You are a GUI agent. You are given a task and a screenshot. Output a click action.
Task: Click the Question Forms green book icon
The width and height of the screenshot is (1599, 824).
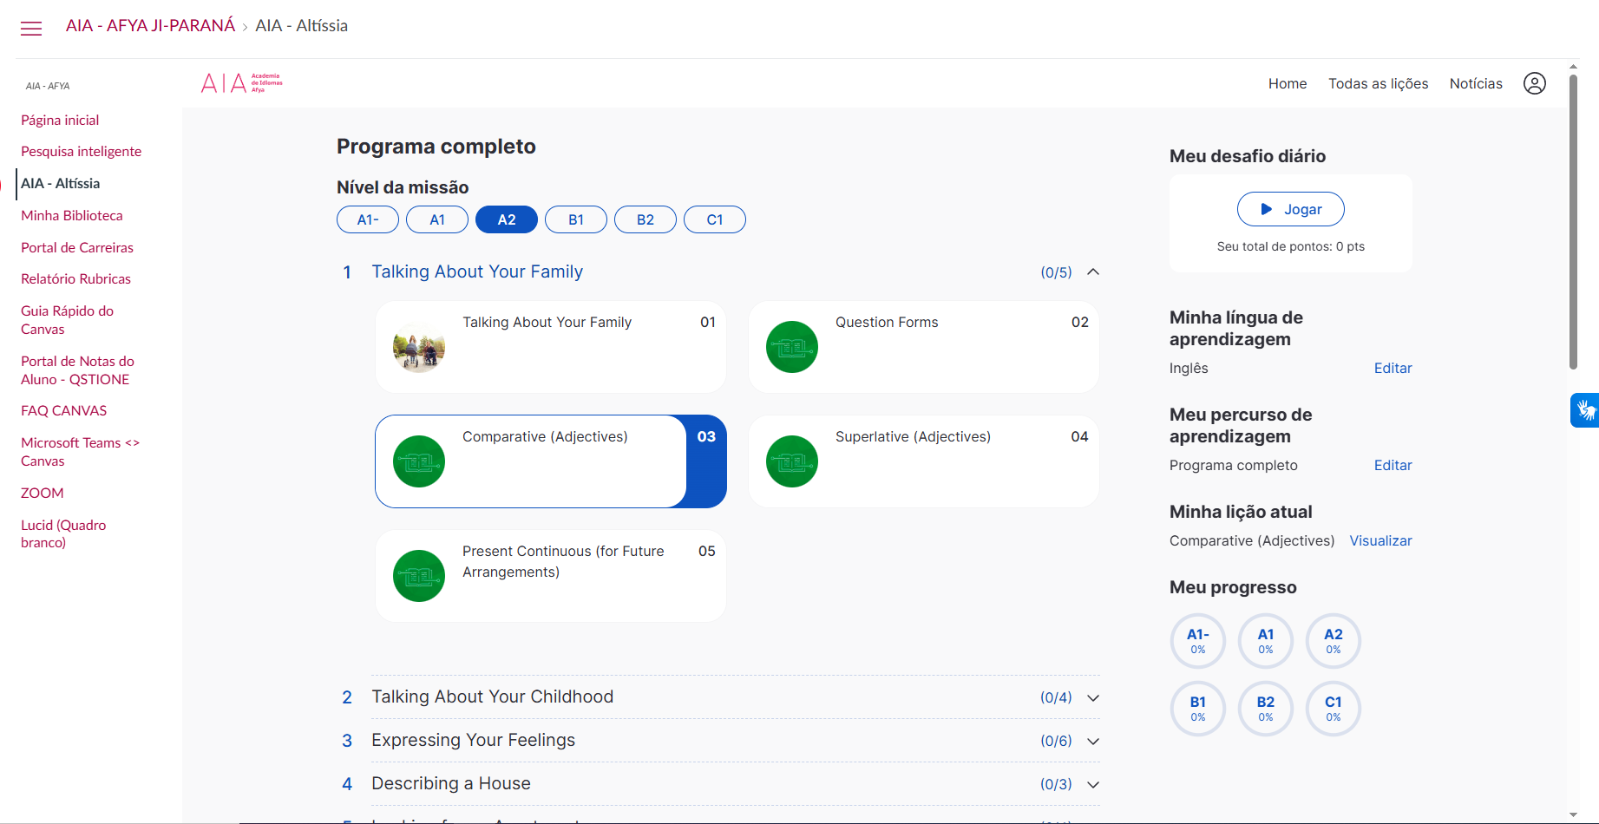click(x=791, y=347)
